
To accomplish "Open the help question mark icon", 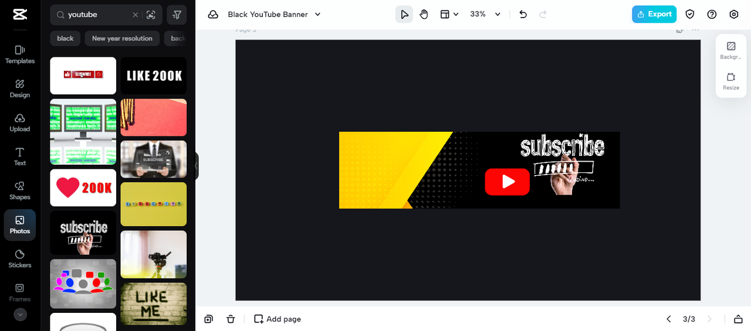I will click(x=712, y=15).
